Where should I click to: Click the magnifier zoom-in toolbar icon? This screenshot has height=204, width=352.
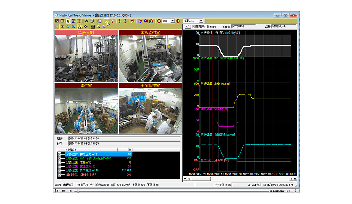tap(99, 27)
